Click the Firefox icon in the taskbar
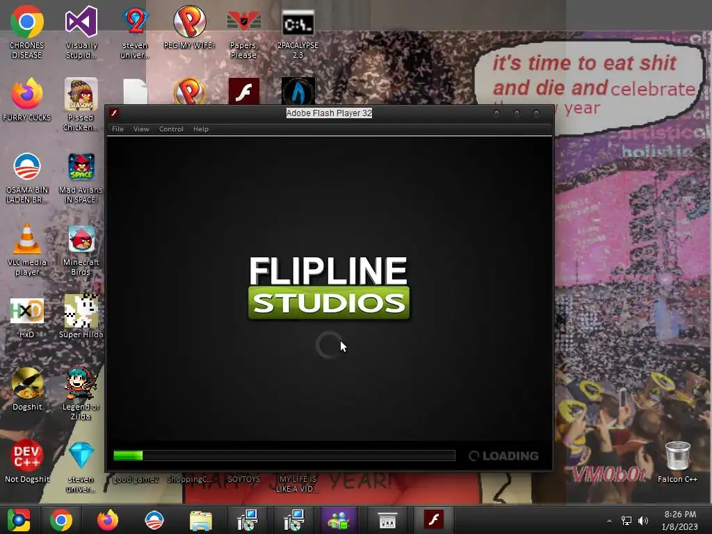Screen dimensions: 712x534 [x=108, y=520]
